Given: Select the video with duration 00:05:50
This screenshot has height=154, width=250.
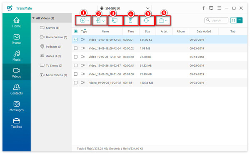Looking at the screenshot, I should [x=128, y=57].
